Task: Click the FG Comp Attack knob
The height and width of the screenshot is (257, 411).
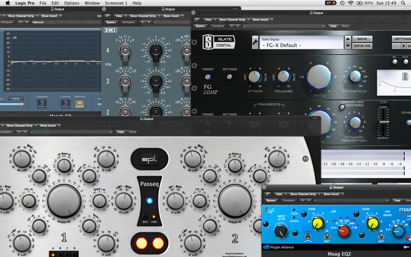Action: (x=255, y=77)
